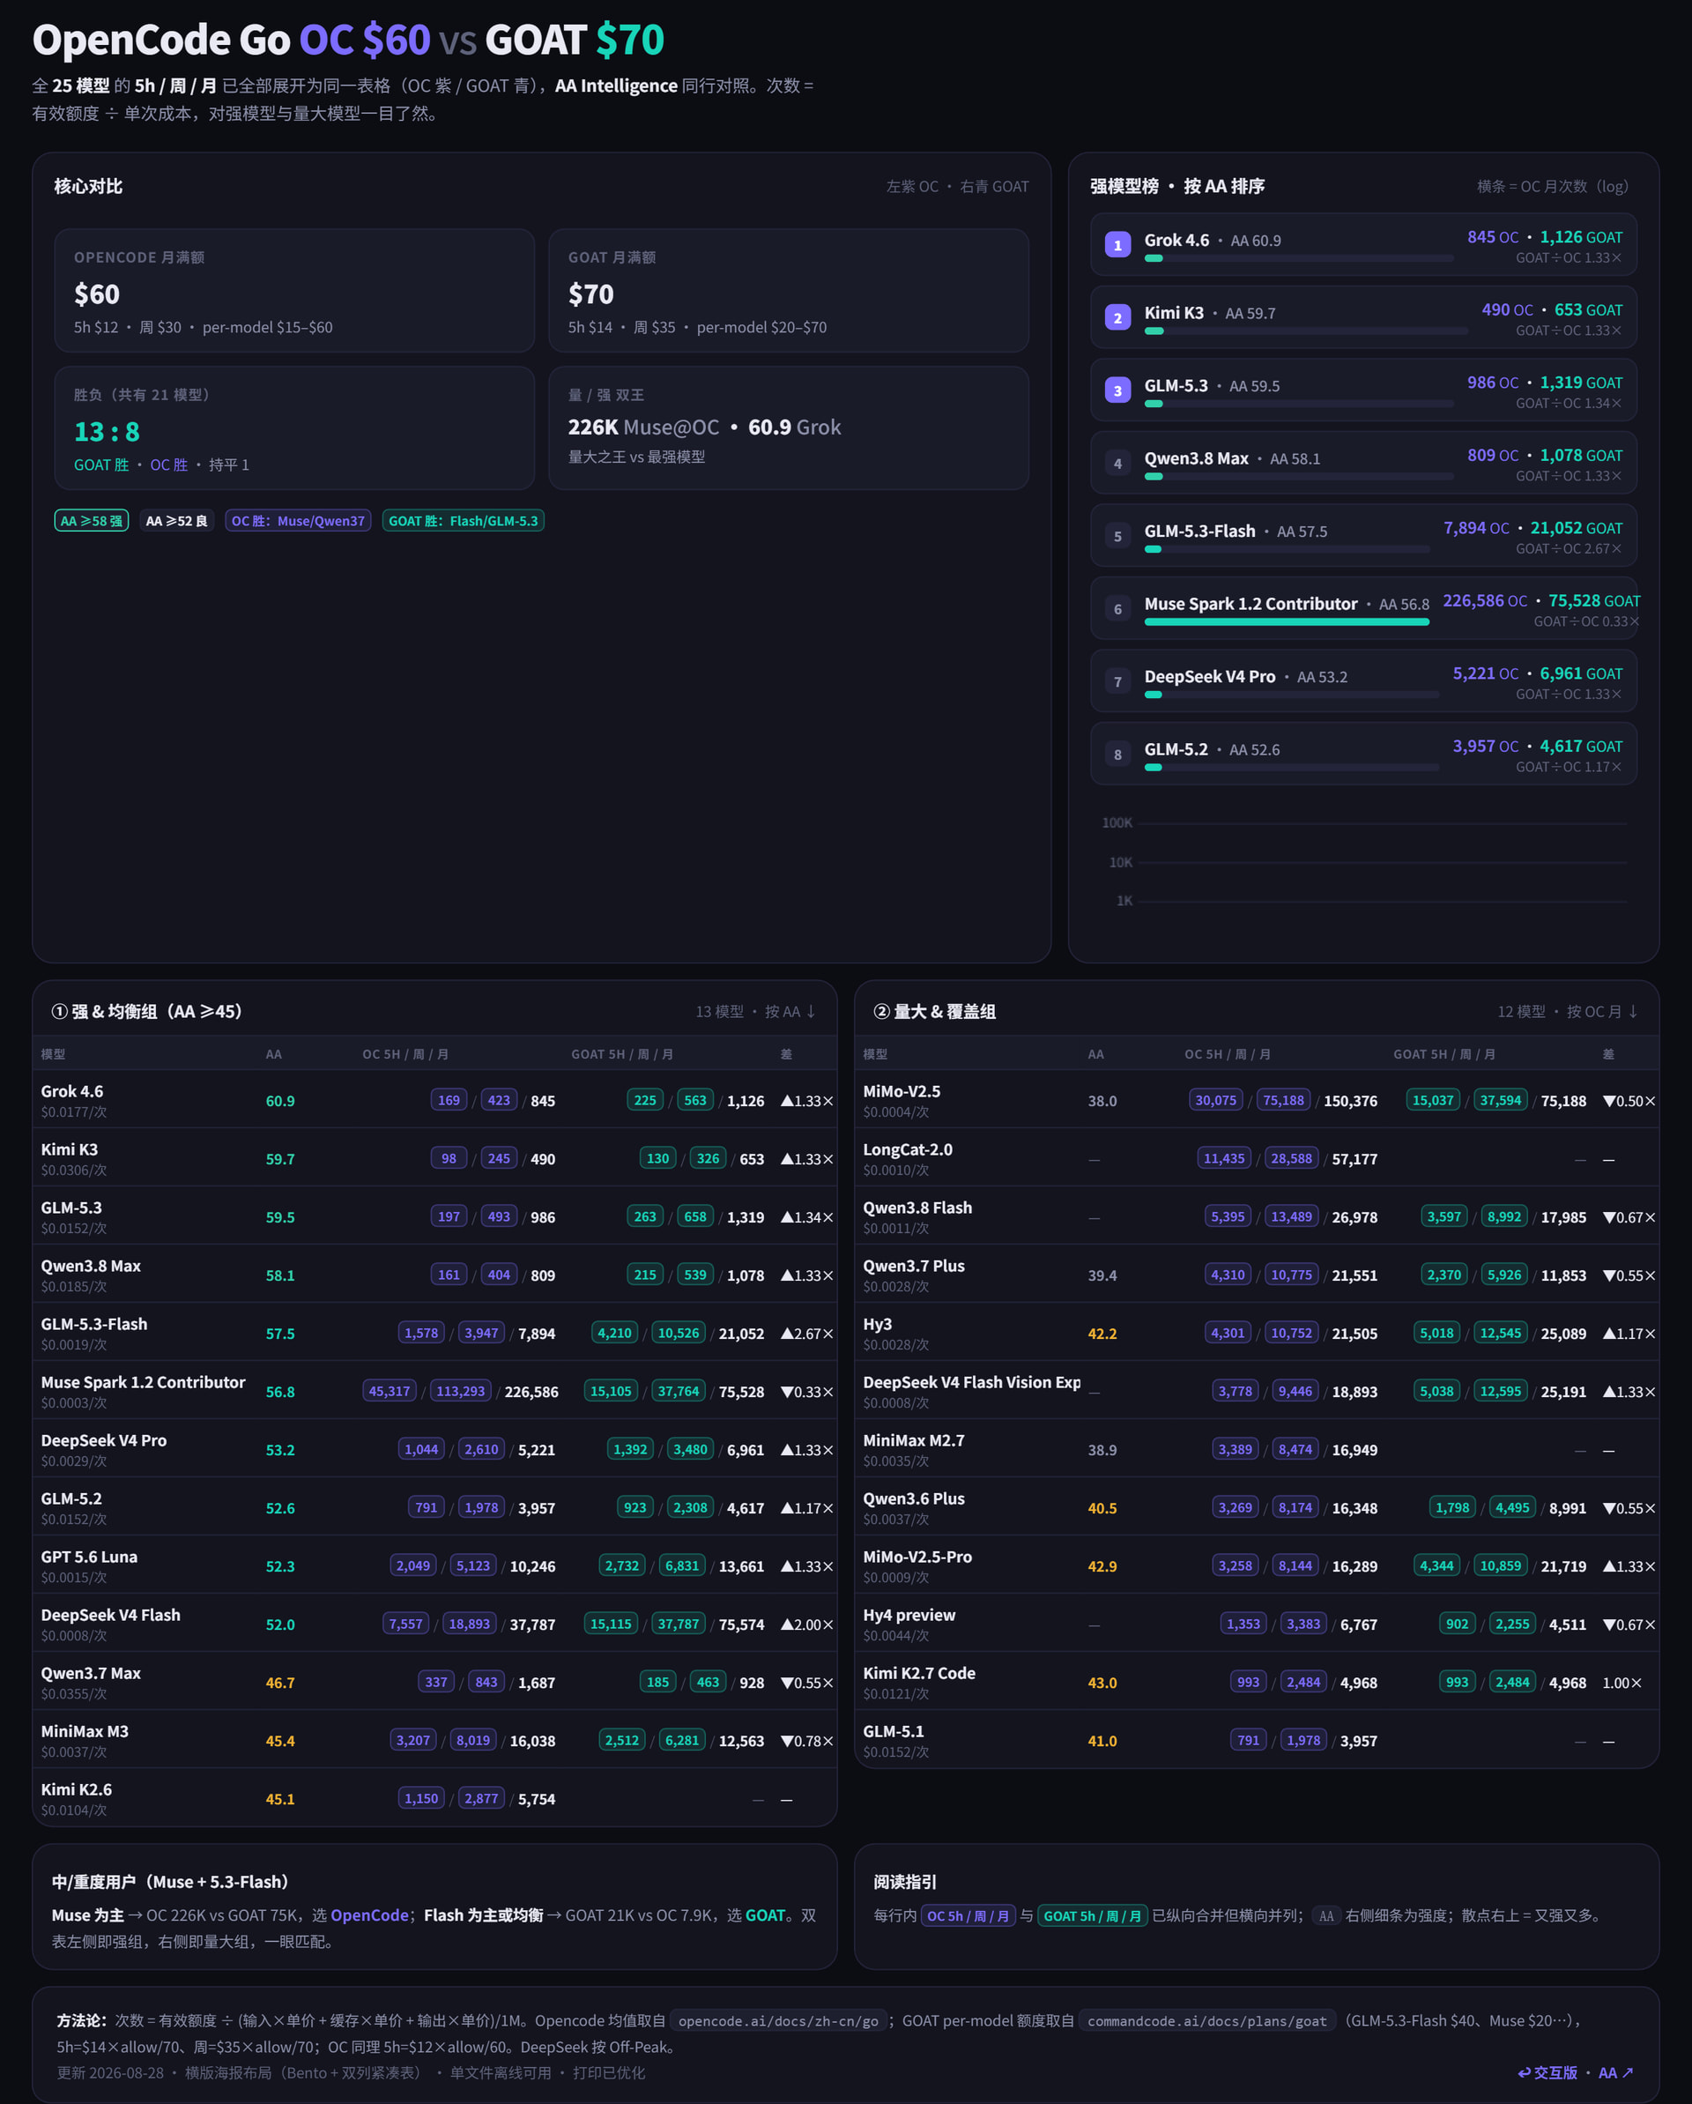Click the purple OpenCode link in 中/重度用户
The width and height of the screenshot is (1692, 2104).
[370, 1914]
